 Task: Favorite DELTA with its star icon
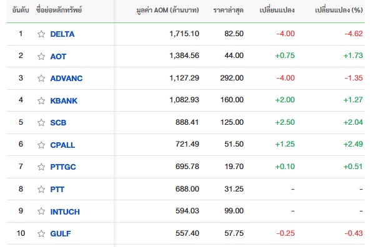click(41, 34)
